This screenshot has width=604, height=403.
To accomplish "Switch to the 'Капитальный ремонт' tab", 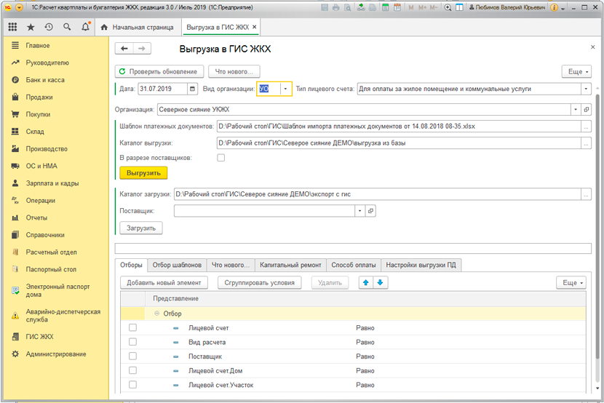I will click(x=289, y=265).
